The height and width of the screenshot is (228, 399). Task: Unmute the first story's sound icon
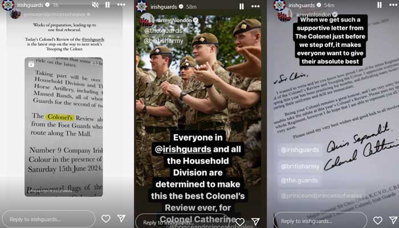[x=95, y=5]
